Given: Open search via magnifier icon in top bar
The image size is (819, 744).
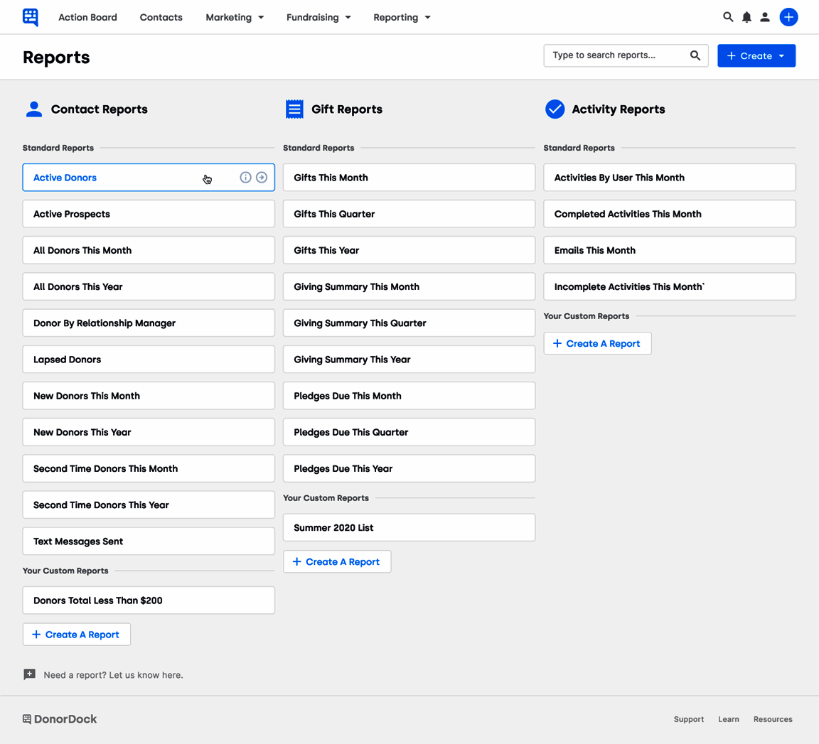Looking at the screenshot, I should tap(728, 17).
